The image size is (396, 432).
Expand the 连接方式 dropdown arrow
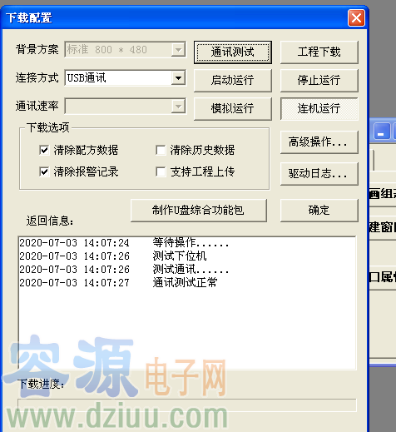[x=178, y=78]
